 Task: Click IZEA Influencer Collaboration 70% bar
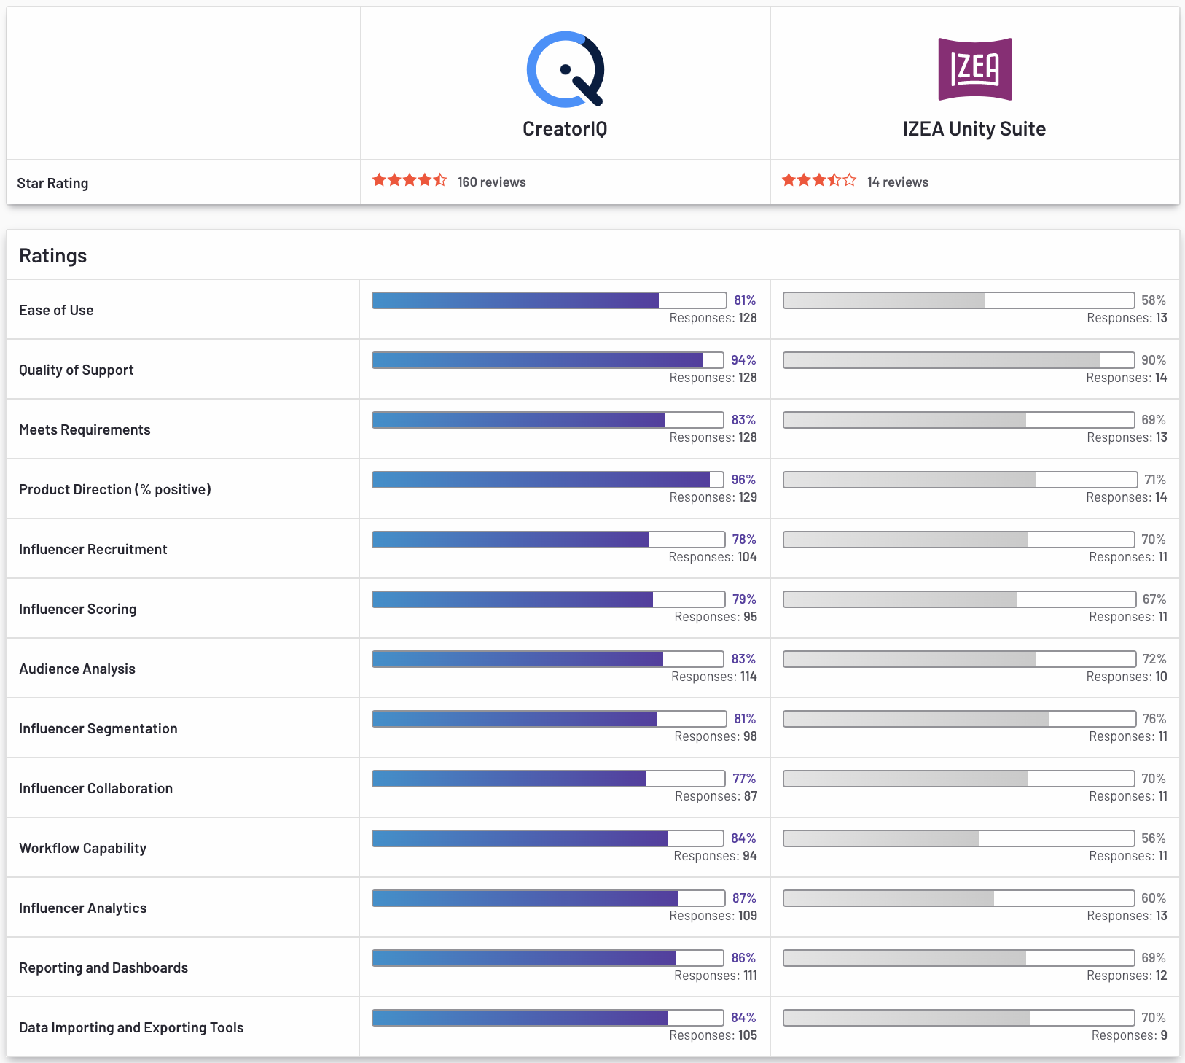pyautogui.click(x=959, y=779)
